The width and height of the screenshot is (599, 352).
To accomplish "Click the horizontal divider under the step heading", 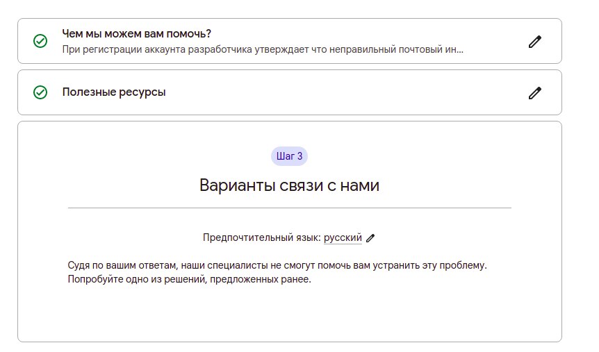I will (289, 208).
